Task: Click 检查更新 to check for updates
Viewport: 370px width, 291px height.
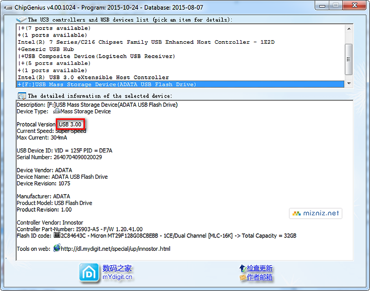Action: point(260,268)
